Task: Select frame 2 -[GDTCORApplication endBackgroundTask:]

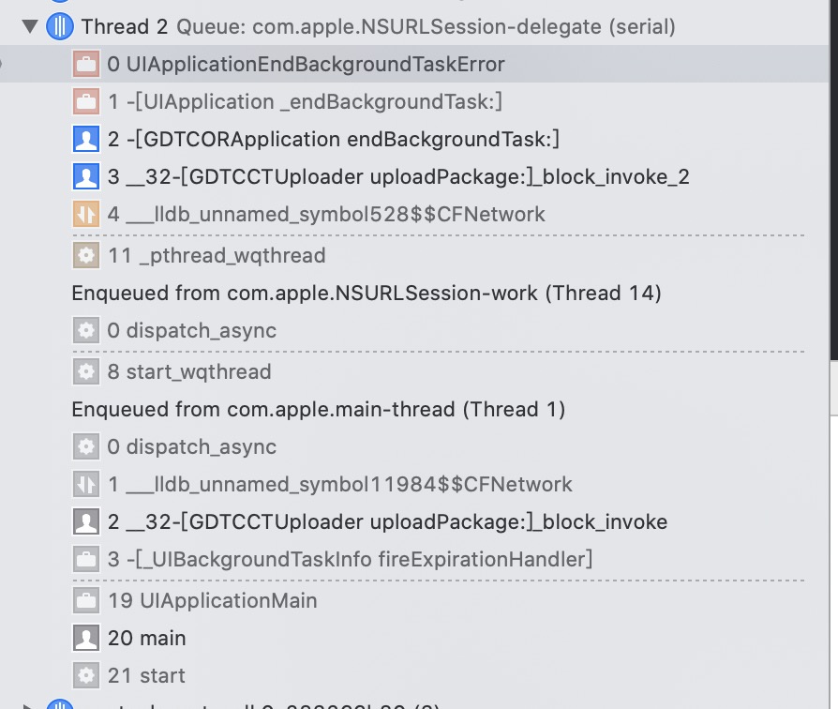Action: point(414,139)
